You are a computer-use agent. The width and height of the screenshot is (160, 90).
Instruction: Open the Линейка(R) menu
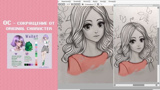coord(77,1)
